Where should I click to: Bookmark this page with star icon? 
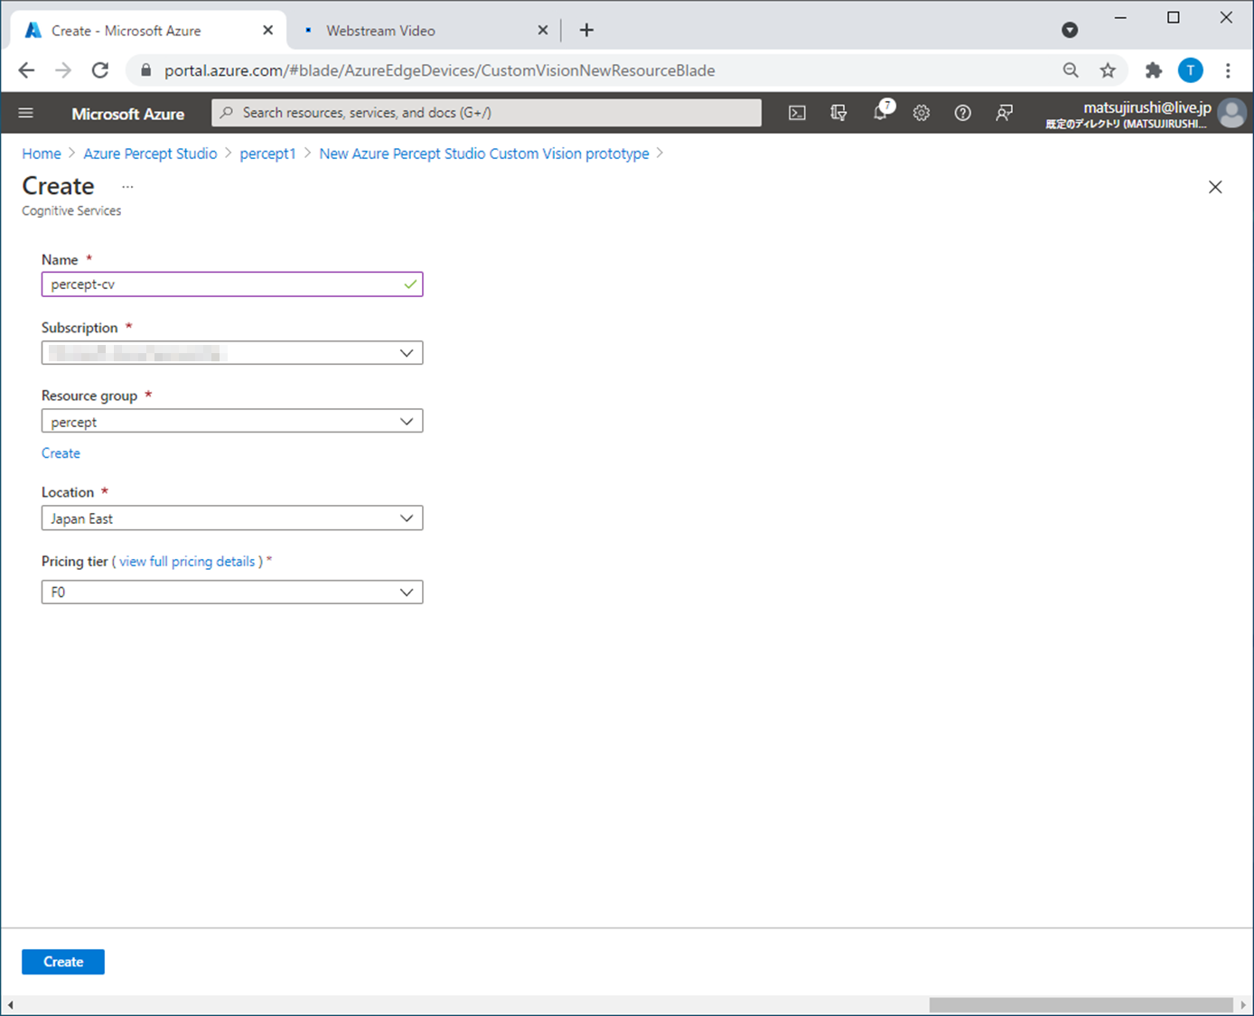[x=1108, y=70]
